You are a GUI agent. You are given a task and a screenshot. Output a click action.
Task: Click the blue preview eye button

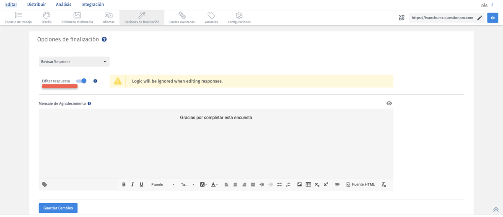pos(493,18)
